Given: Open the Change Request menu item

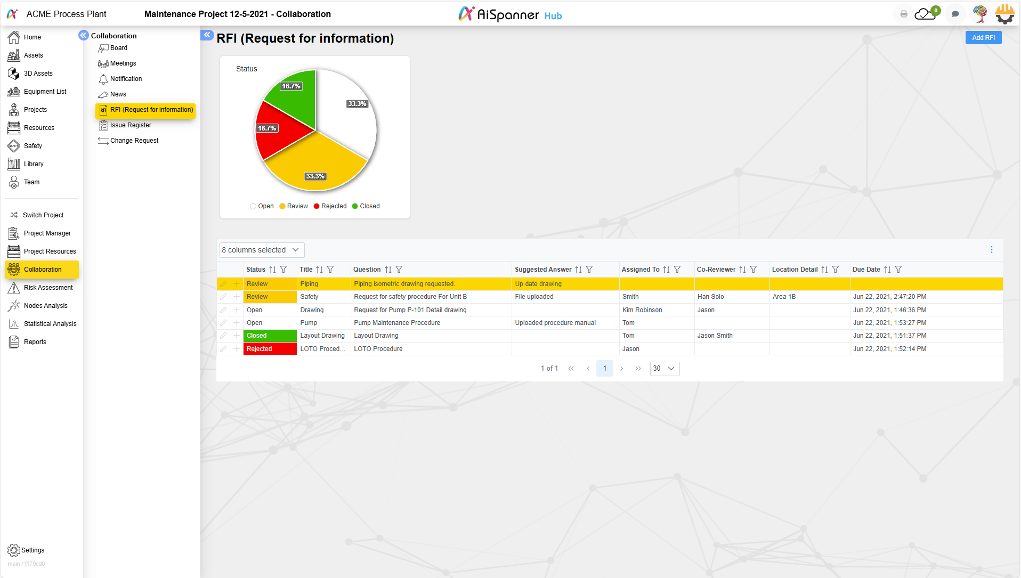Looking at the screenshot, I should (133, 140).
